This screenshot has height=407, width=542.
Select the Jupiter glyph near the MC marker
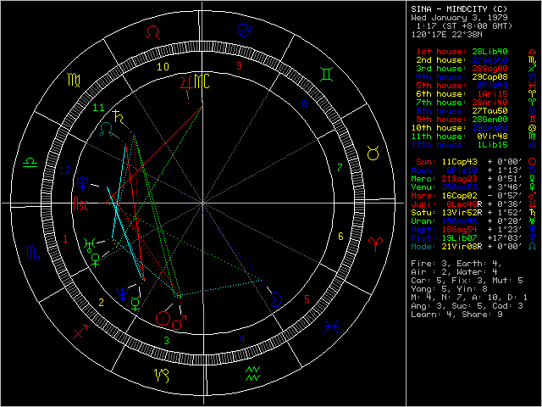[185, 82]
